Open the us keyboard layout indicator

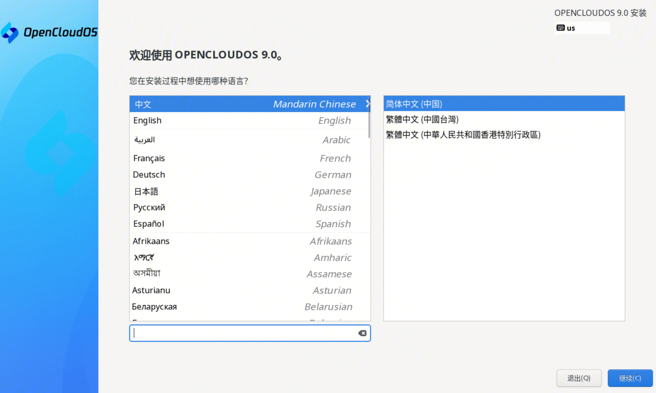[x=582, y=28]
